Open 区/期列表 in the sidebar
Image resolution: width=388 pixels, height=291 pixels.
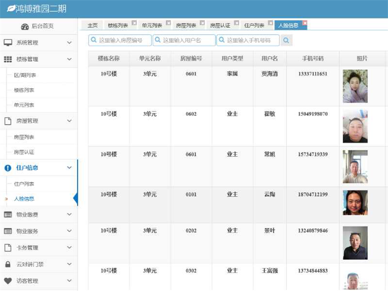(25, 75)
